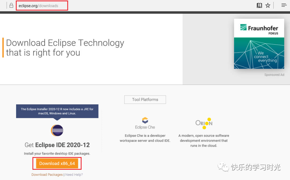Add page to favorites with star icon
The width and height of the screenshot is (290, 180).
point(268,5)
